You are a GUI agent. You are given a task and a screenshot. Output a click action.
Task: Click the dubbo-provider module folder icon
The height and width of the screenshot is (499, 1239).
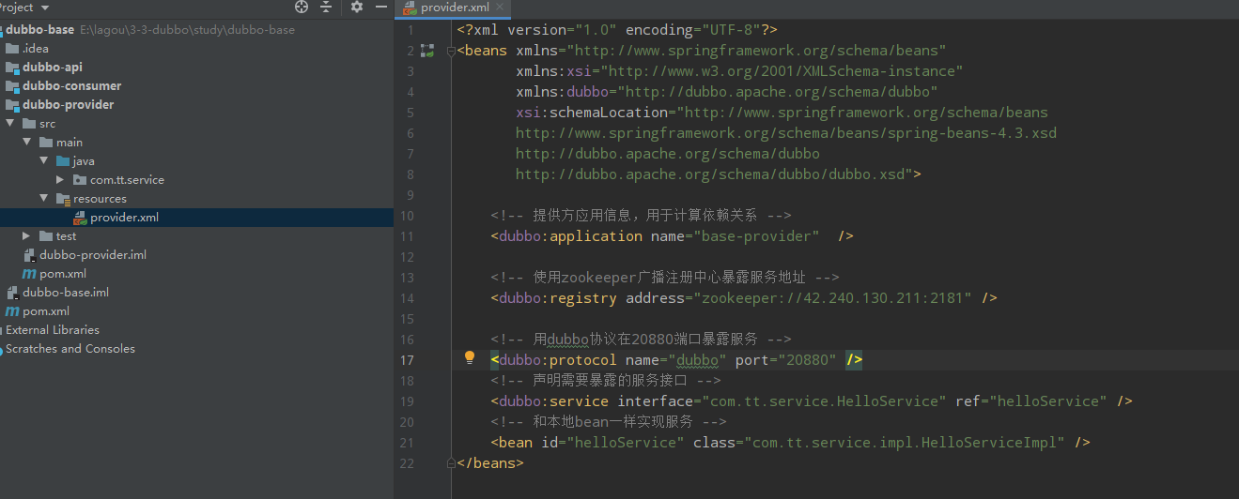pos(12,105)
